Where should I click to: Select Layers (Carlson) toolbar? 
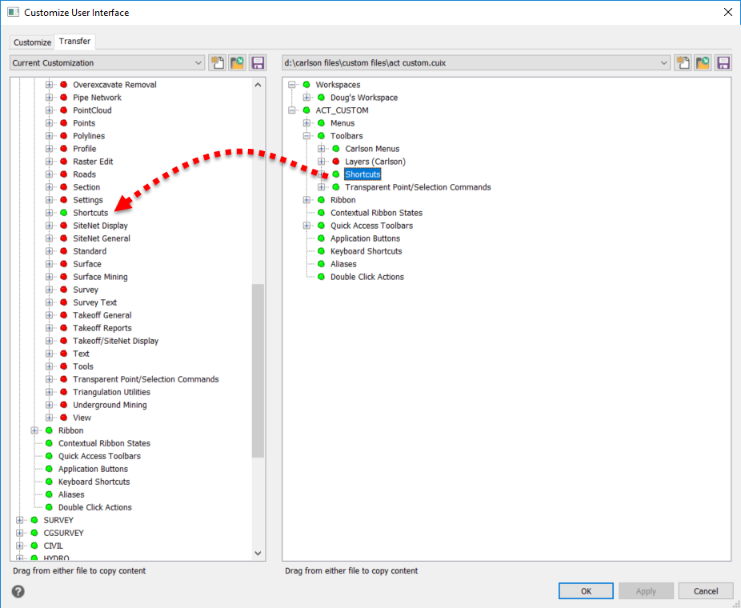(375, 162)
